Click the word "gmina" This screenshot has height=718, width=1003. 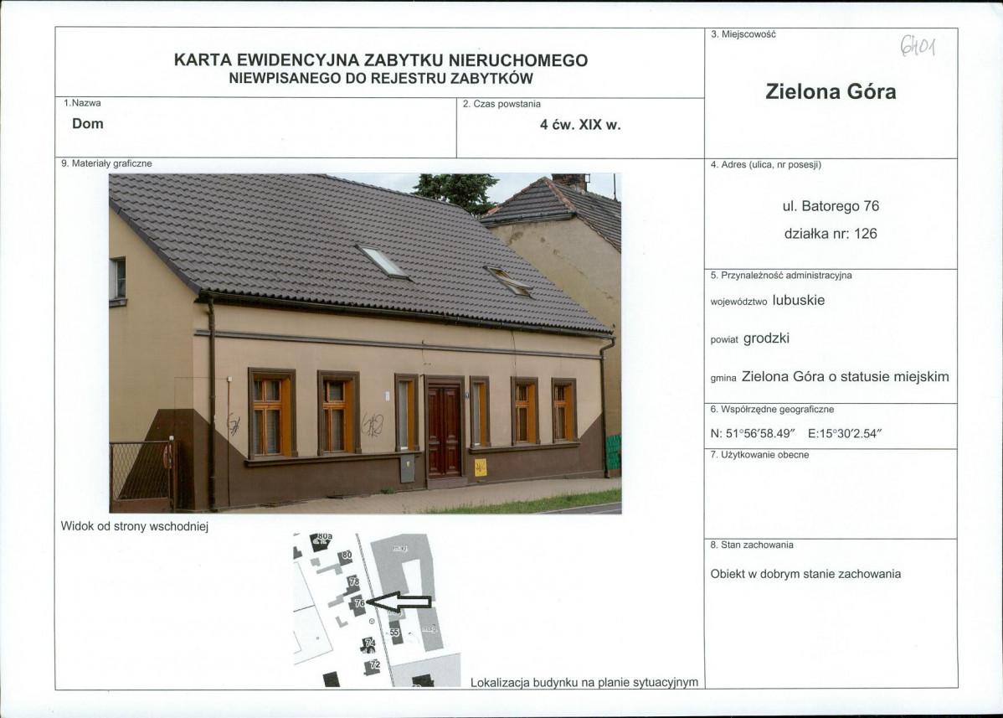click(723, 378)
